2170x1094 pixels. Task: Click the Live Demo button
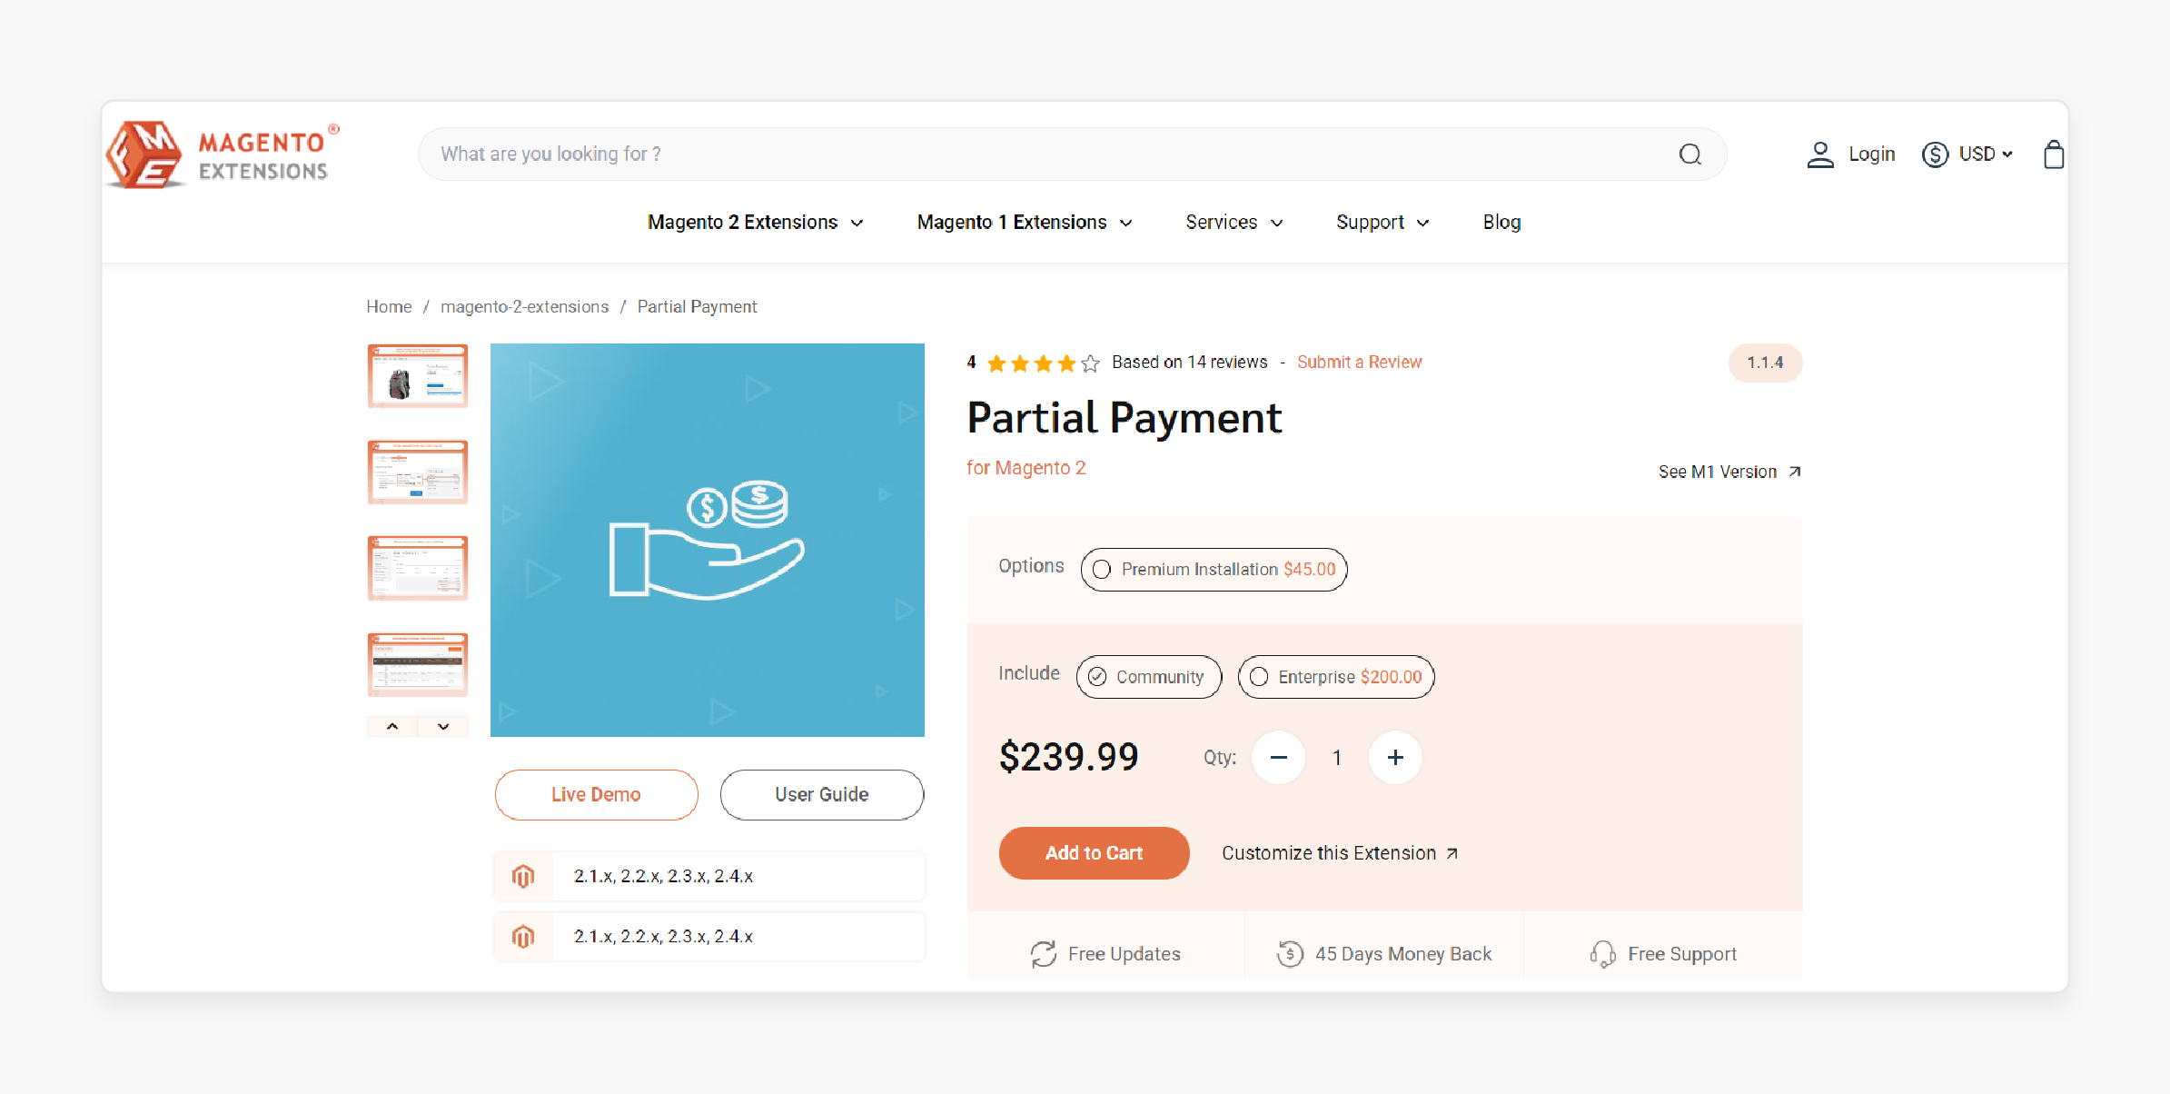pyautogui.click(x=596, y=794)
